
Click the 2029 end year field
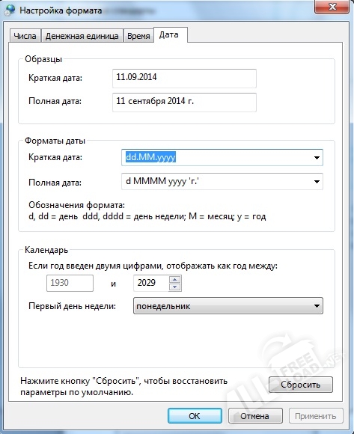(x=151, y=283)
